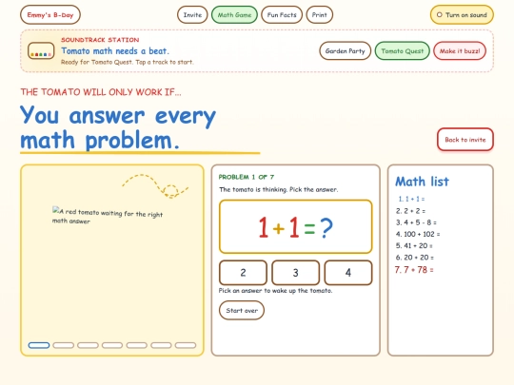Viewport: 514px width, 385px height.
Task: Choose answer 4
Action: [x=348, y=273]
